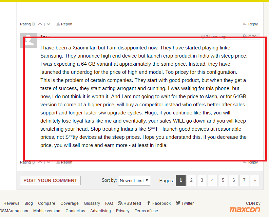The image size is (269, 217).
Task: Open the Reviews footer link
Action: (x=11, y=203)
